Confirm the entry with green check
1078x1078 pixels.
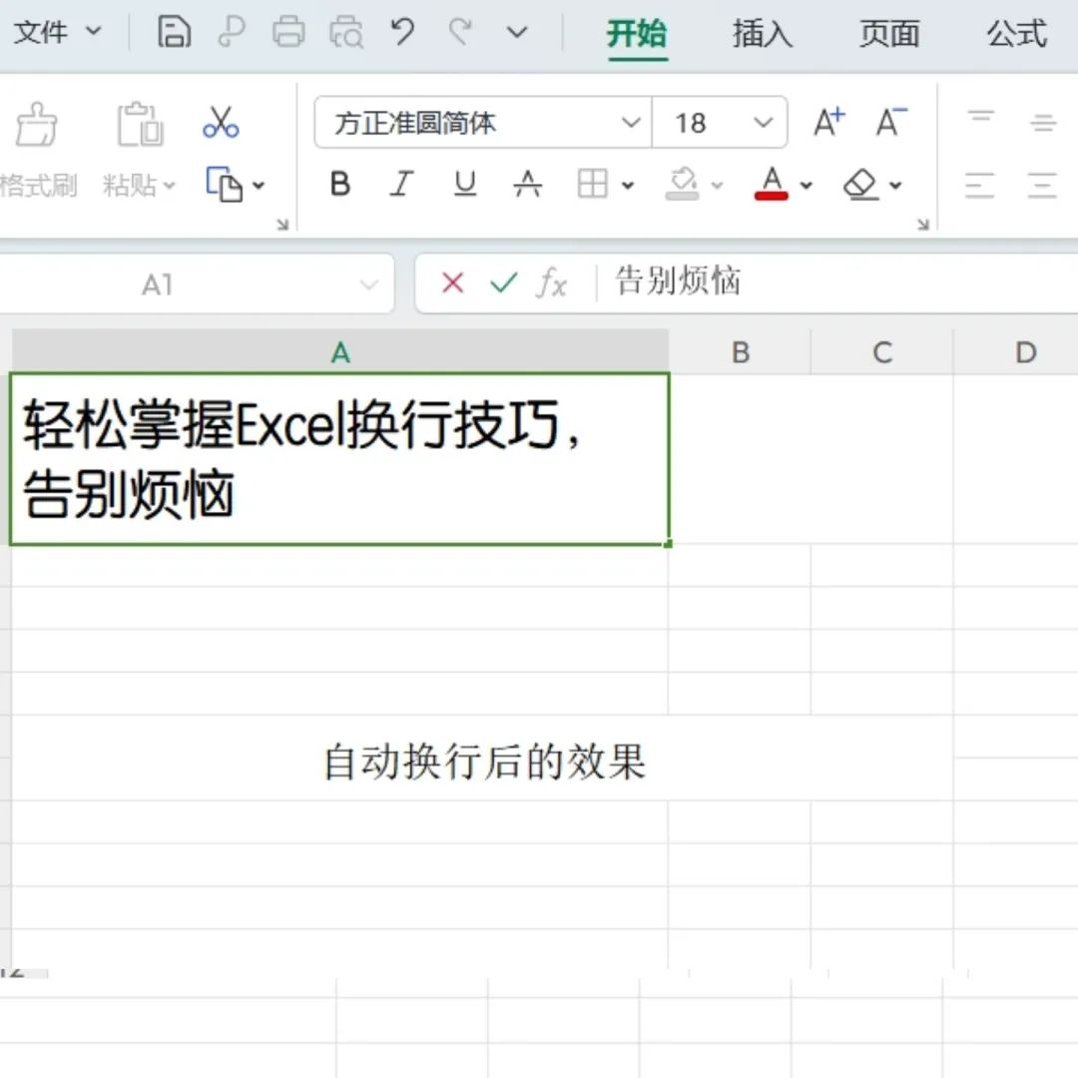click(504, 282)
